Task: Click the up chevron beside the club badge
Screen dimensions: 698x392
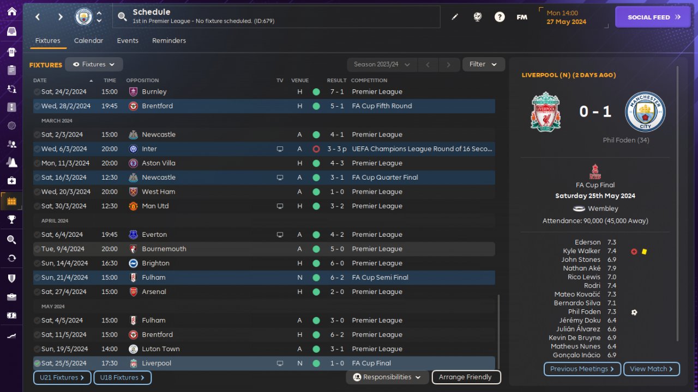Action: click(x=99, y=13)
